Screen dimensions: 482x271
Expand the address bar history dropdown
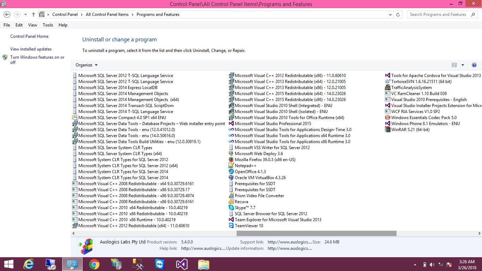click(x=390, y=14)
